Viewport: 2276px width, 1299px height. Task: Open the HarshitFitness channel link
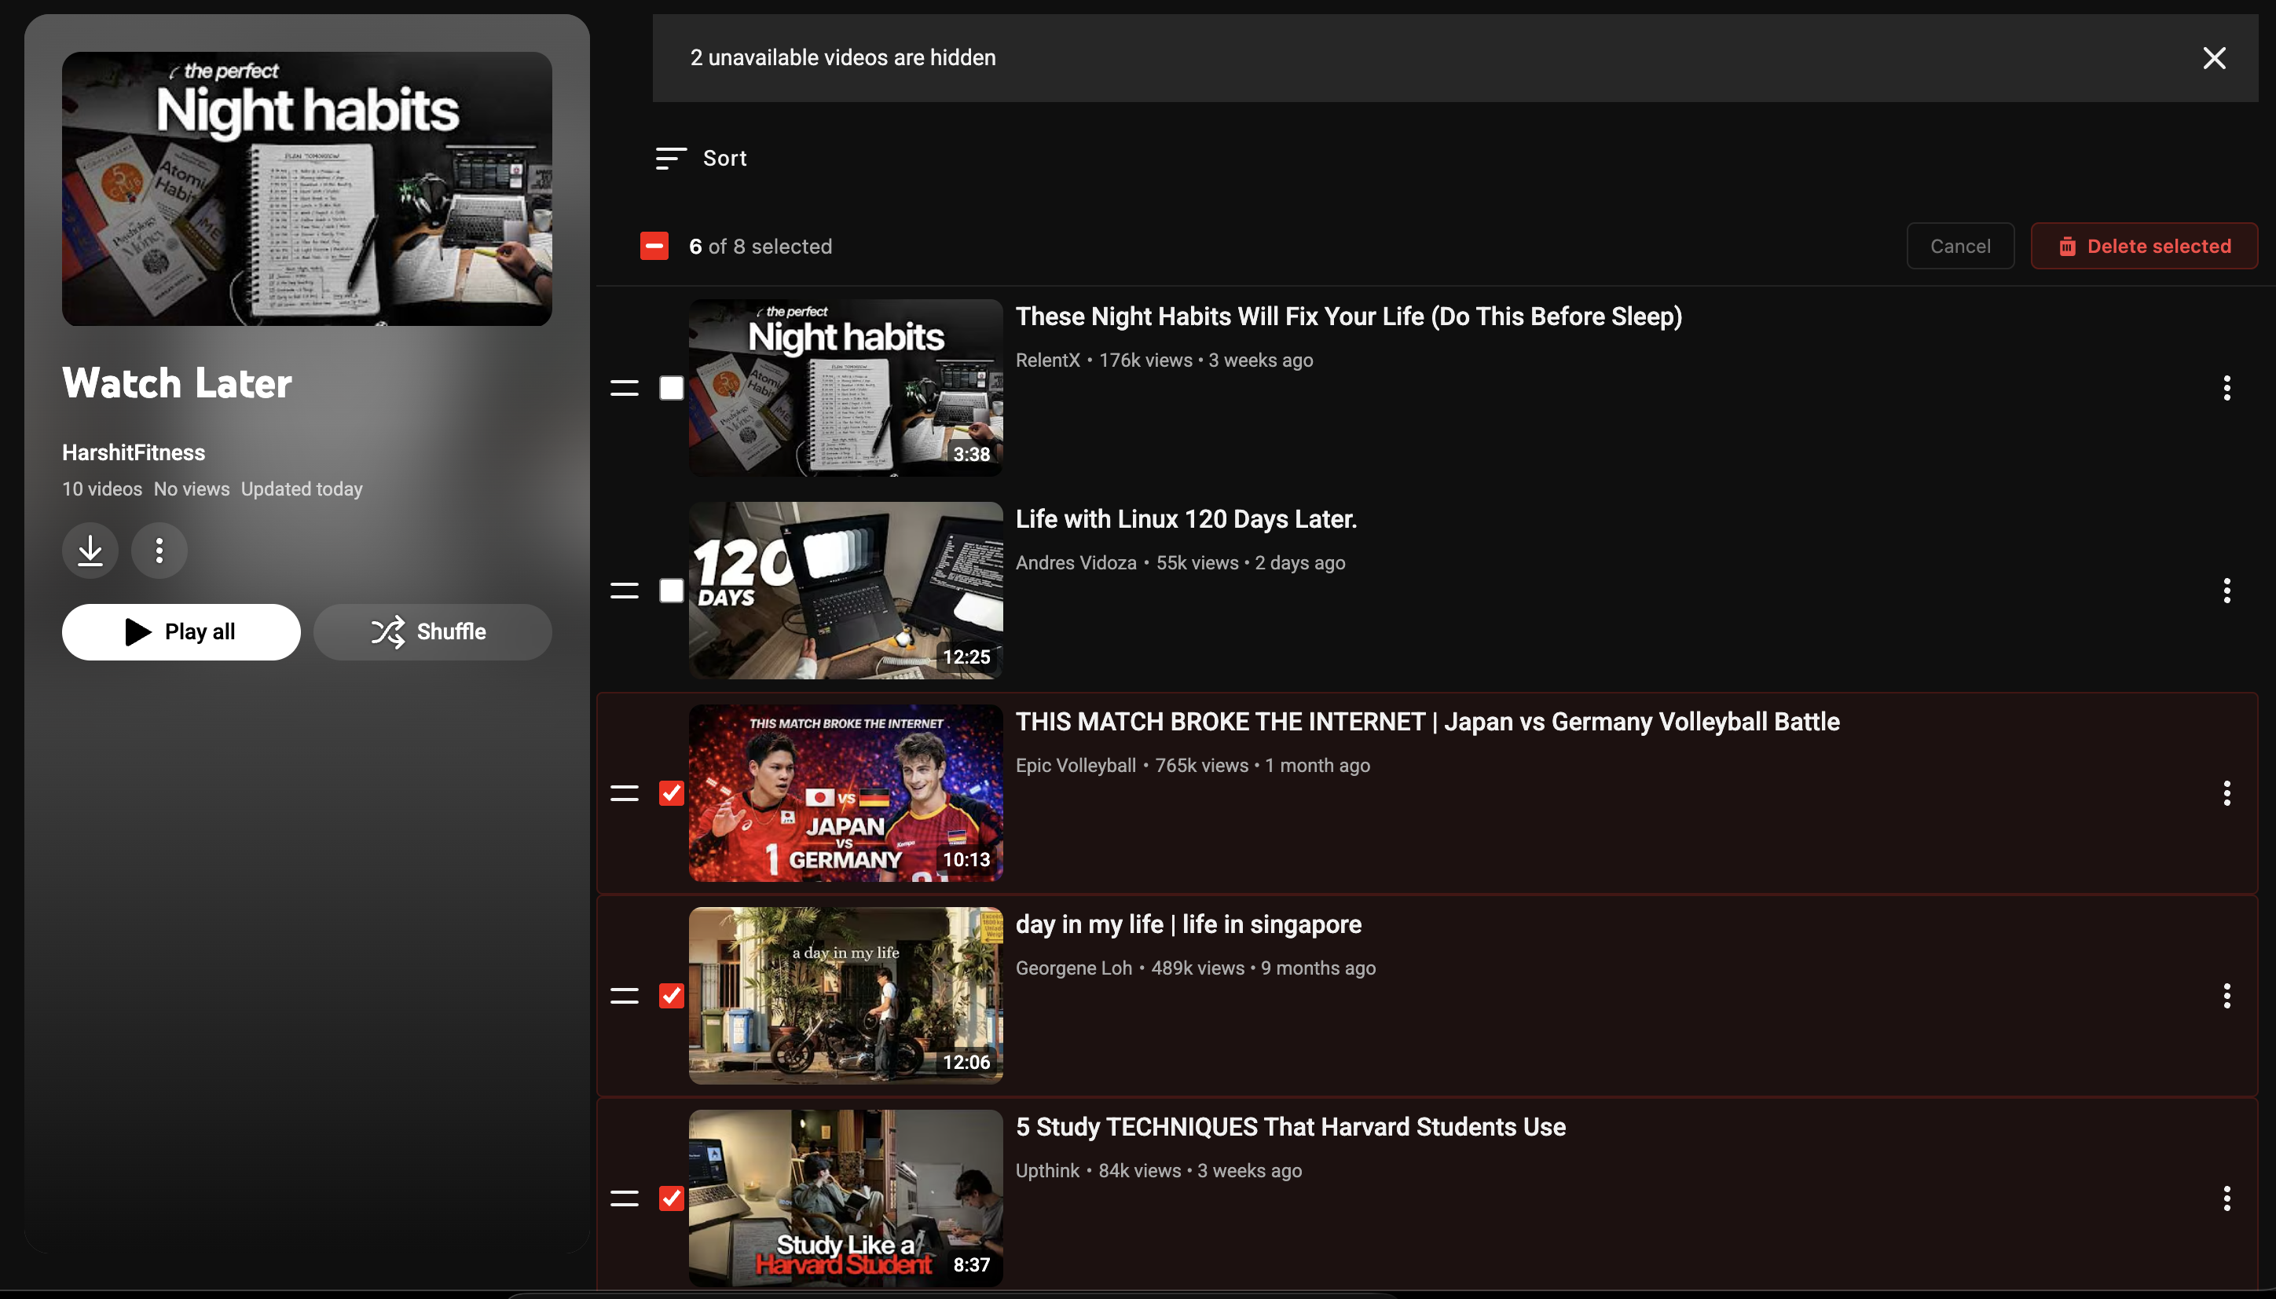[133, 452]
